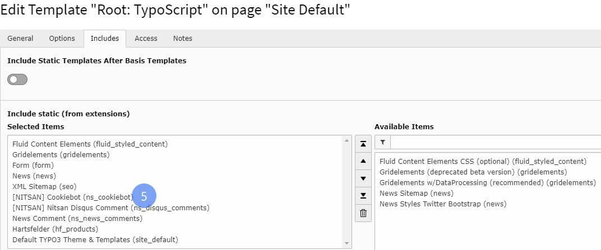The width and height of the screenshot is (601, 250).
Task: Select Fluid Content Elements (fluid_styled_content) in Selected Items
Action: point(90,144)
